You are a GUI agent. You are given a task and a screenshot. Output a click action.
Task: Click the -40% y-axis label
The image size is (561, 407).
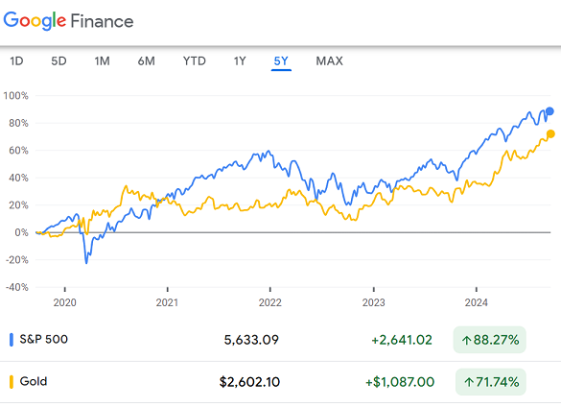pos(17,287)
